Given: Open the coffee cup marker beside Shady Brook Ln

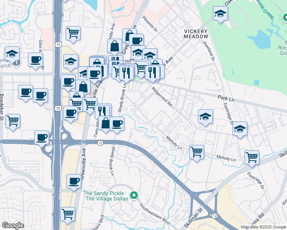Looking at the screenshot, I should pyautogui.click(x=117, y=123).
